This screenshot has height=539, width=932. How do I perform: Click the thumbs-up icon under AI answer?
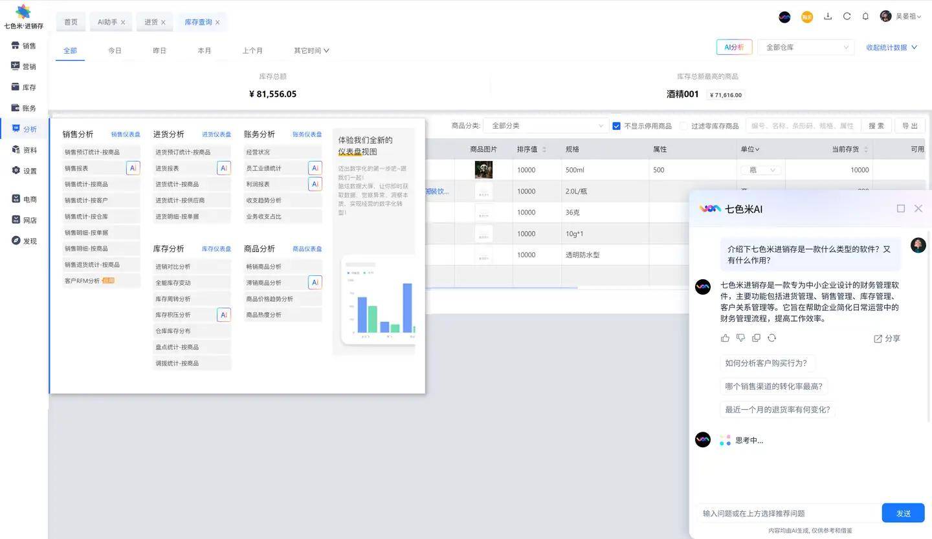click(x=725, y=338)
